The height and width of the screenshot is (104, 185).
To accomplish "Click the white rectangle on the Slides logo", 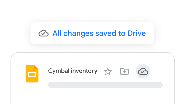I will coord(32,75).
